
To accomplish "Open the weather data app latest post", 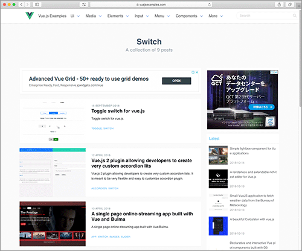I will (252, 200).
